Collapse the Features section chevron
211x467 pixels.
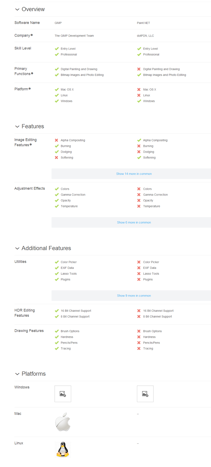tap(17, 127)
